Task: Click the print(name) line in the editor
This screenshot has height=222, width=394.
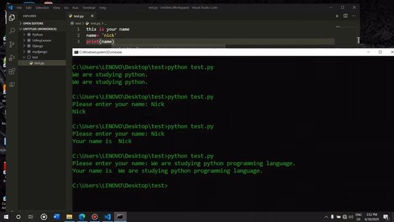Action: [100, 41]
